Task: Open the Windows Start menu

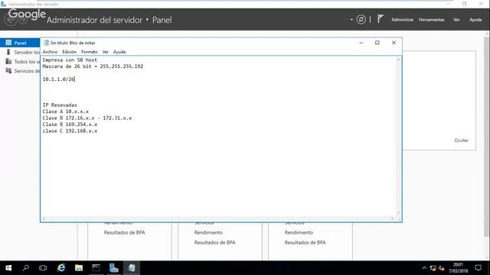Action: click(8, 268)
